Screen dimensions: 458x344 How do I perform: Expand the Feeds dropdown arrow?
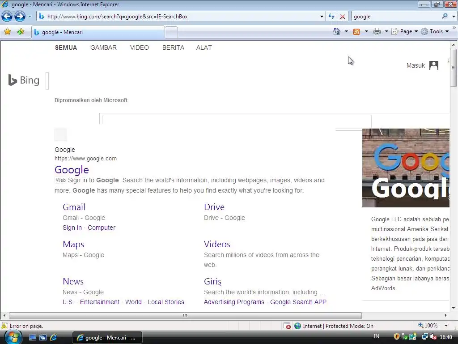click(x=366, y=31)
